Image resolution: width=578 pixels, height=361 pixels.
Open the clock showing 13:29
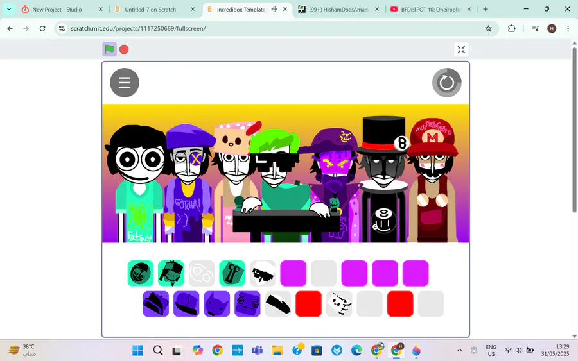pos(555,350)
